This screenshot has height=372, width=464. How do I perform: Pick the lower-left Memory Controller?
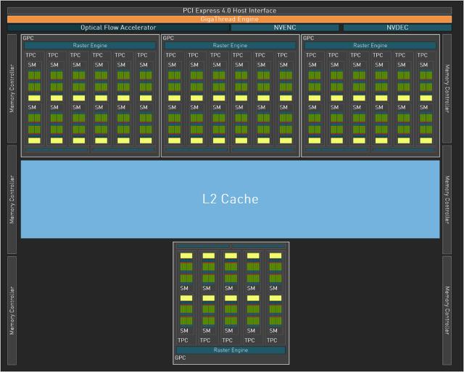tap(12, 309)
